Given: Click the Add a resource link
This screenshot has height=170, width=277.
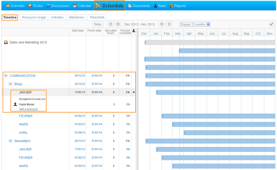Looking at the screenshot, I should 28,109.
